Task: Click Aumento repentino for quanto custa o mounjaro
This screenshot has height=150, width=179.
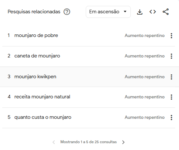Action: click(144, 118)
